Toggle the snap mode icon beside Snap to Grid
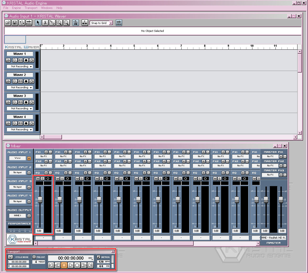 [85, 23]
